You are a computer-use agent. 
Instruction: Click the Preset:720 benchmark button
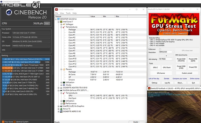[193, 67]
